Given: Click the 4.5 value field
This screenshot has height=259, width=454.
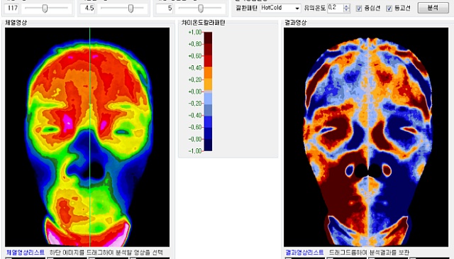Looking at the screenshot, I should (x=88, y=8).
